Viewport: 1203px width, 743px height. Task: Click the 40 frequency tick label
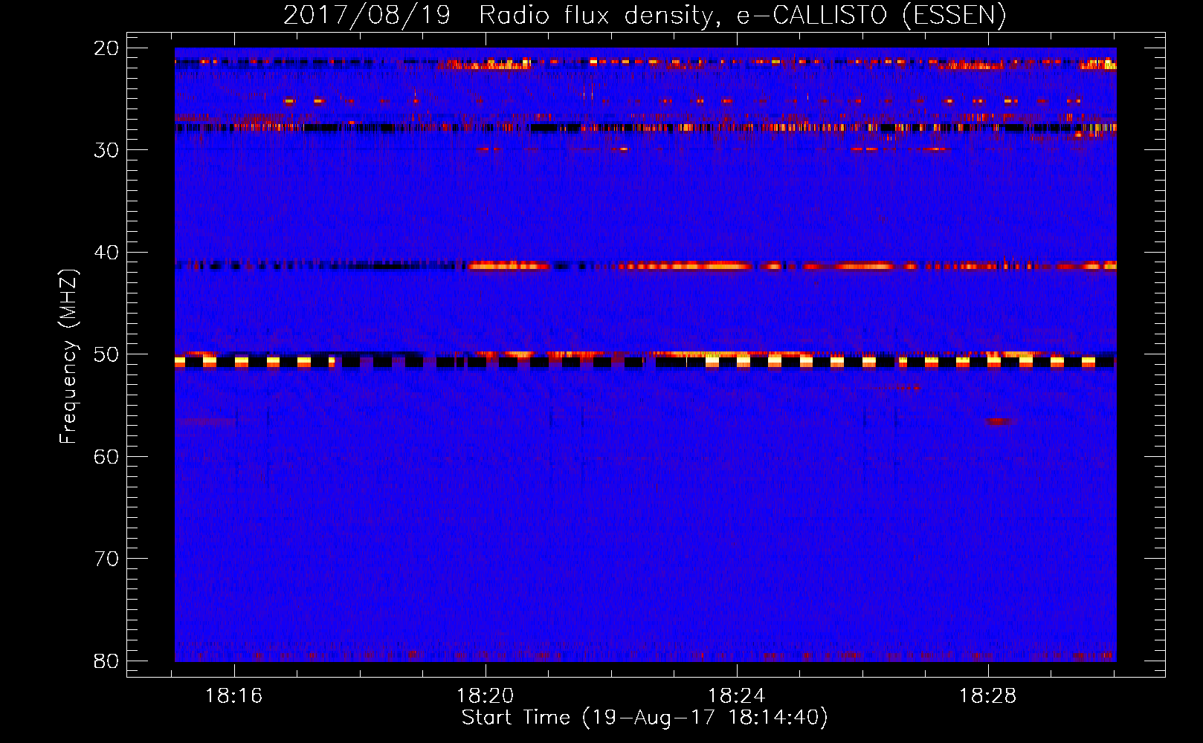(x=106, y=253)
